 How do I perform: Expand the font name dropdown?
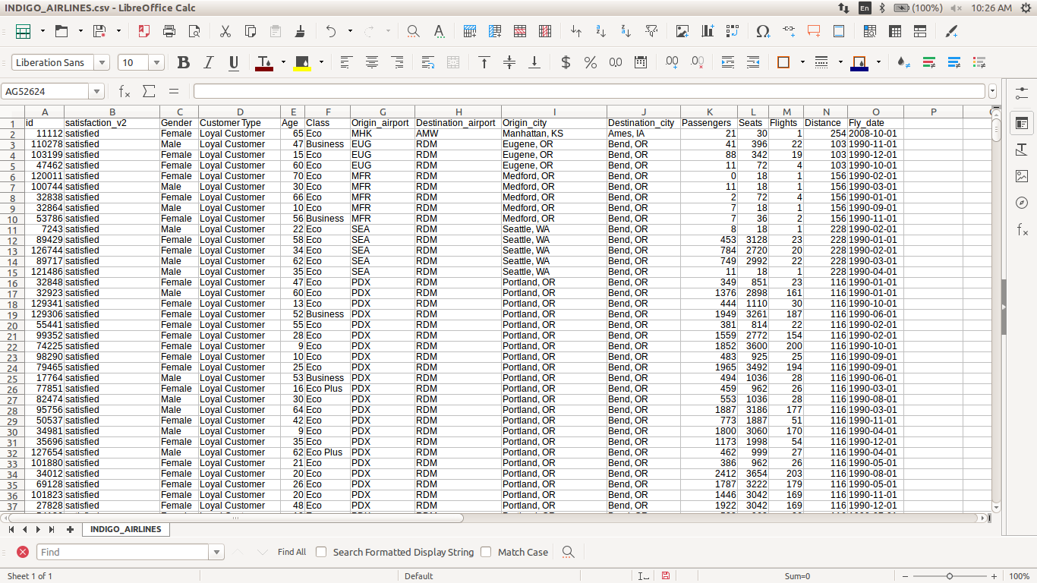tap(102, 63)
